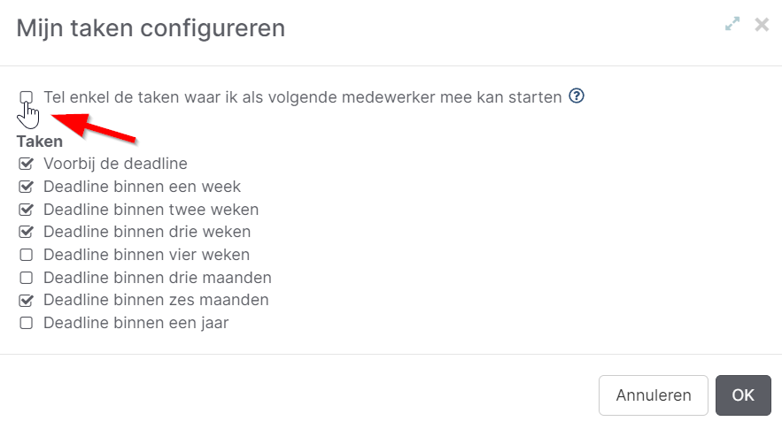Screen dimensions: 782x429
Task: Uncheck the 'Voorbij de deadline' checkbox
Action: pos(27,164)
